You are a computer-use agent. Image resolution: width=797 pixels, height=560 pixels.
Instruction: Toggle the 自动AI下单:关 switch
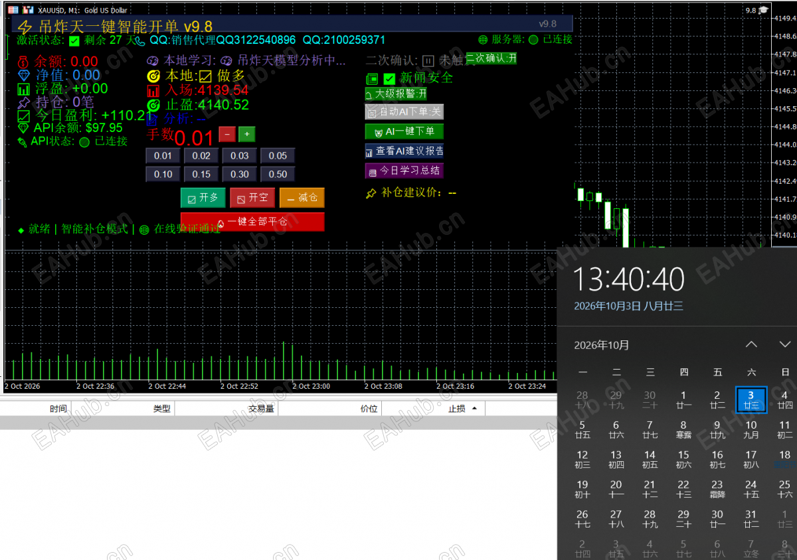[404, 112]
